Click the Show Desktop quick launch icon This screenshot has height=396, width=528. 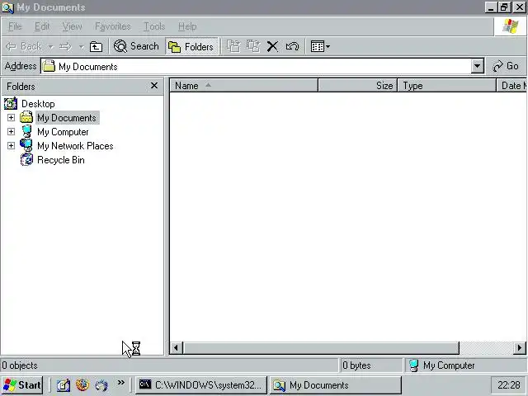64,385
